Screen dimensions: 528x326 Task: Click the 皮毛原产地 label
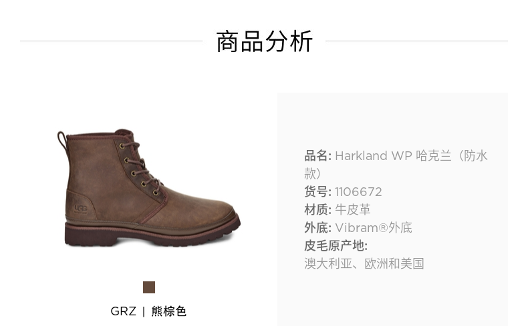point(336,246)
